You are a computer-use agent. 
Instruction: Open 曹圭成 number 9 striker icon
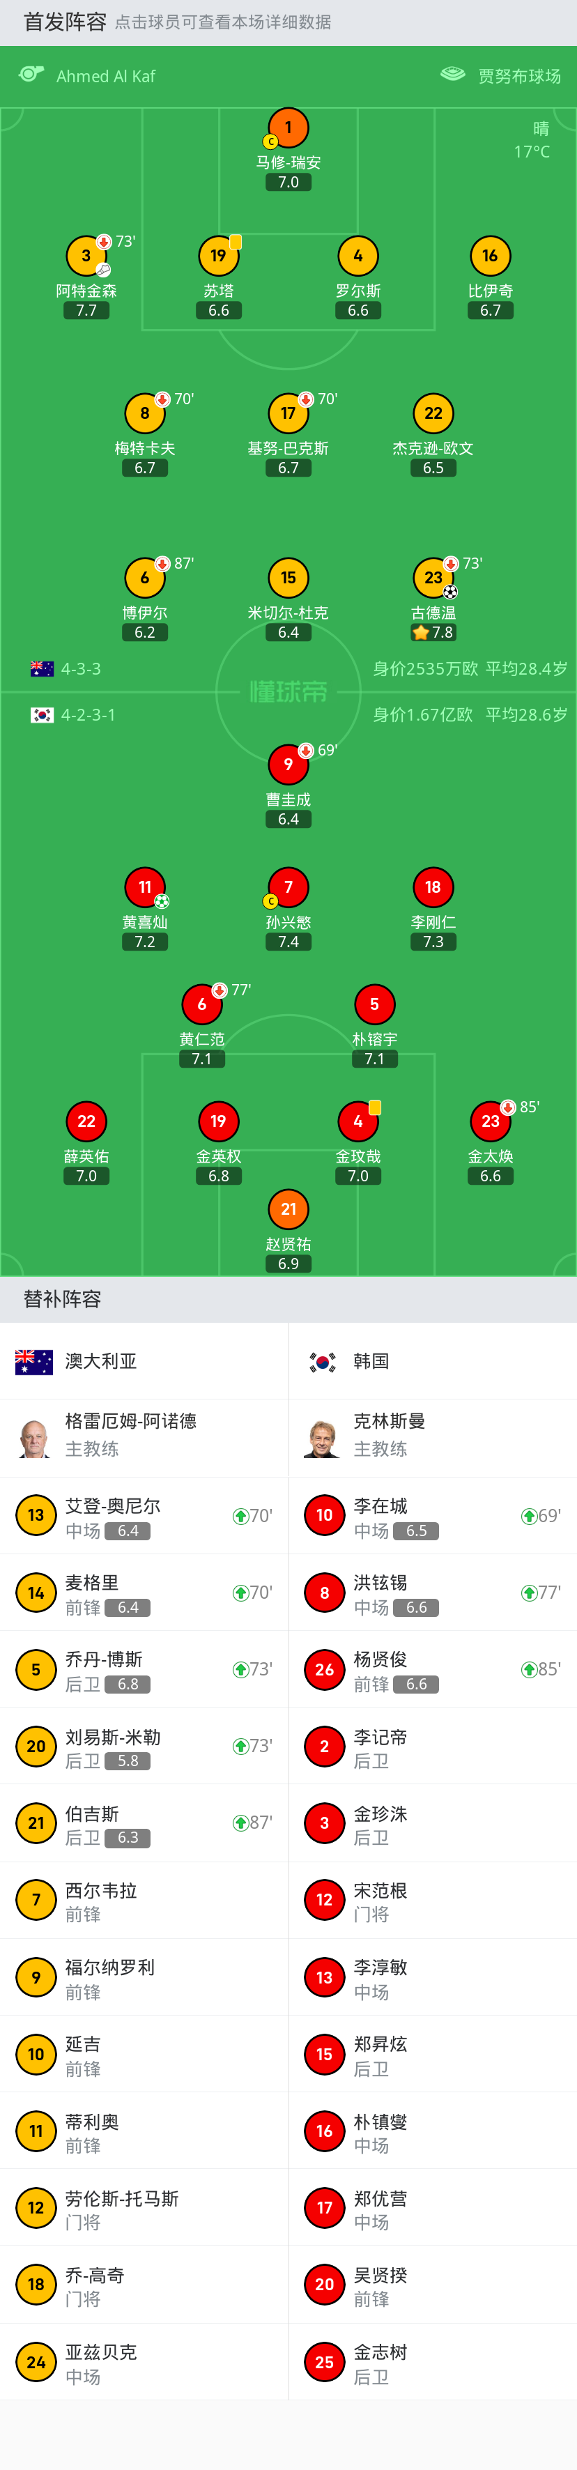[288, 764]
